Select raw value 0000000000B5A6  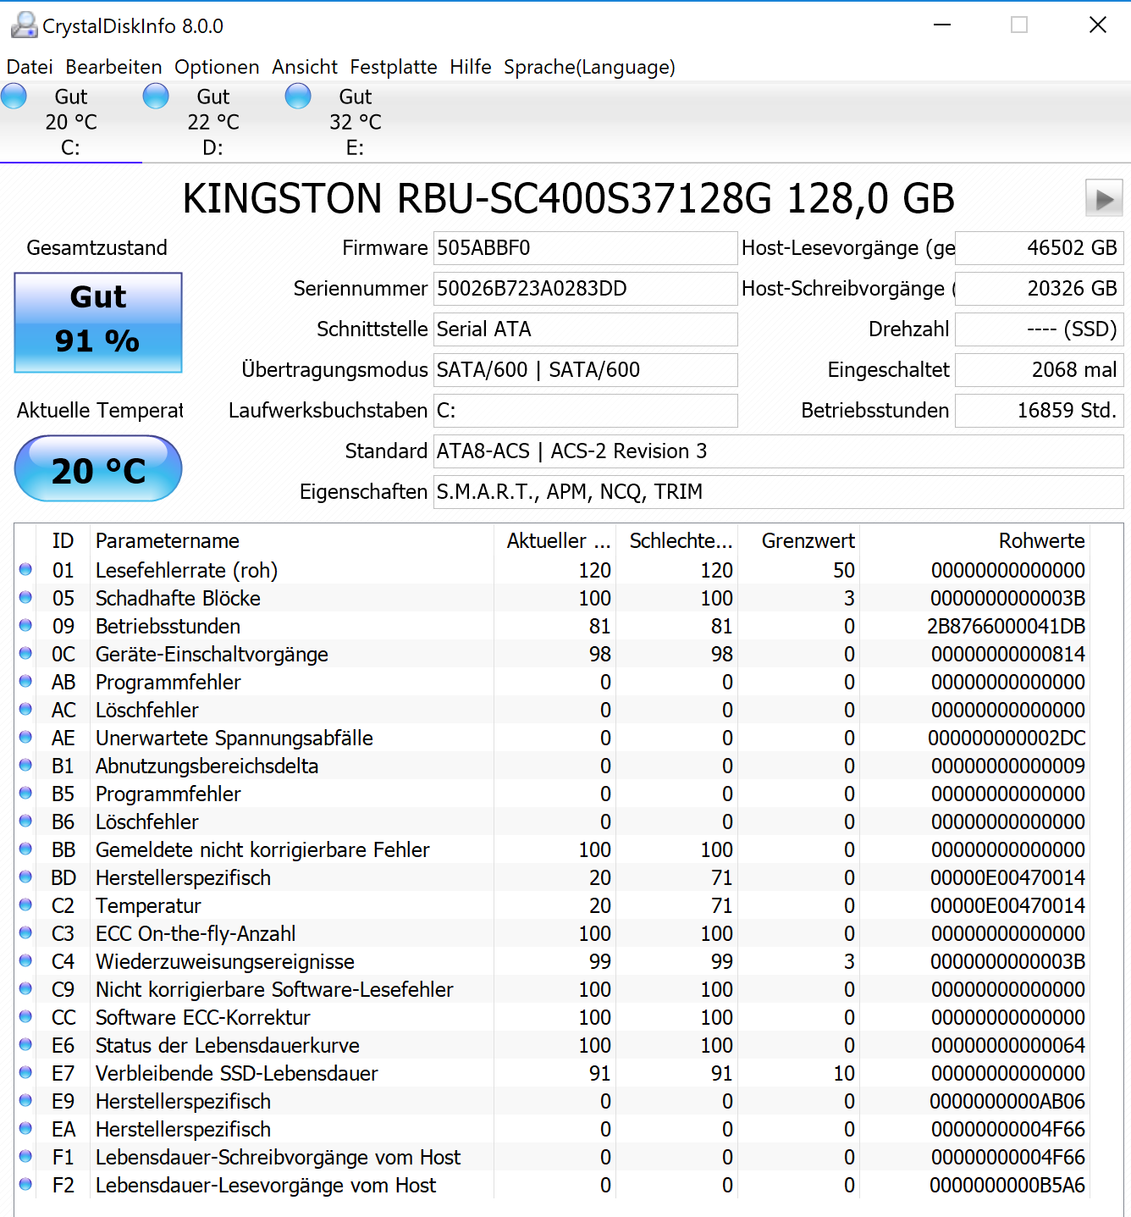click(x=1007, y=1186)
